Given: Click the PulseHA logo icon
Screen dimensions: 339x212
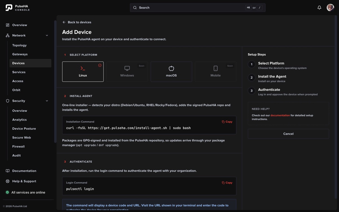Looking at the screenshot, I should pyautogui.click(x=9, y=8).
